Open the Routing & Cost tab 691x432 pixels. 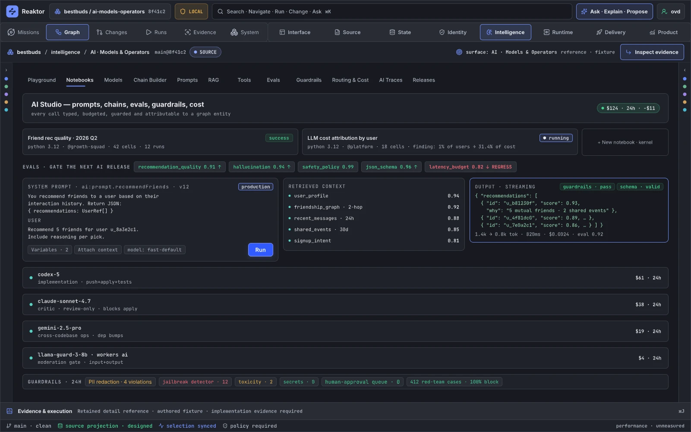coord(350,80)
